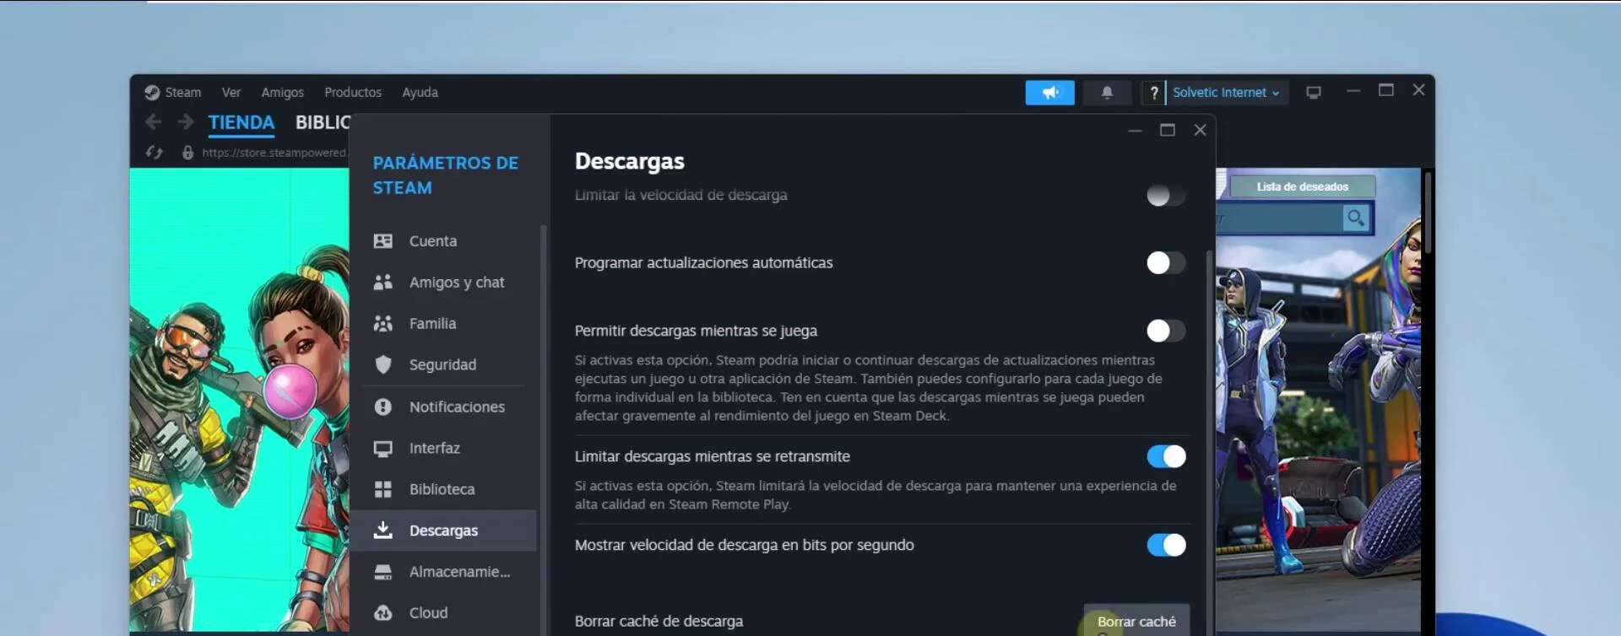Screen dimensions: 1621x636
Task: Expand the Solvetic Internet account dropdown
Action: point(1227,93)
